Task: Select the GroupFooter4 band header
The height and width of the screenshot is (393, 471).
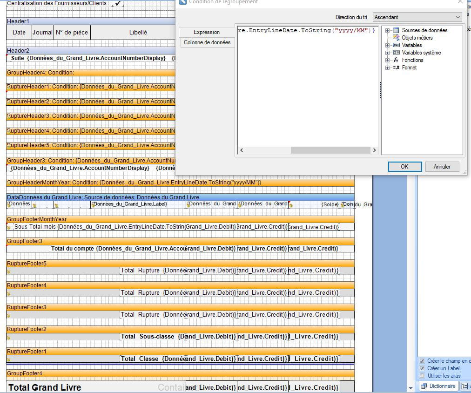Action: (180, 373)
